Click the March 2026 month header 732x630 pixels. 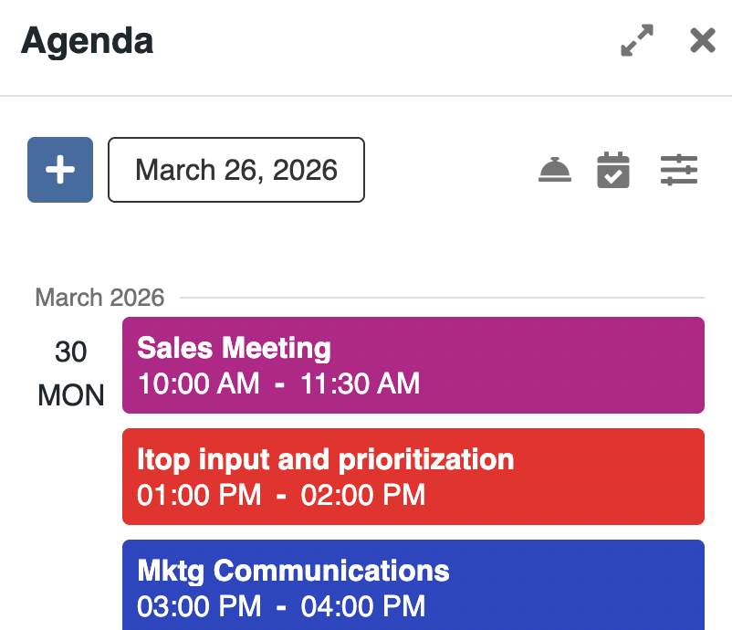click(99, 297)
